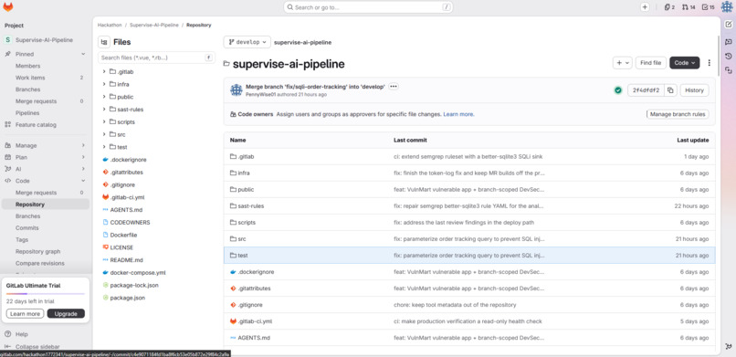Expand the src folder in file tree

pos(104,134)
